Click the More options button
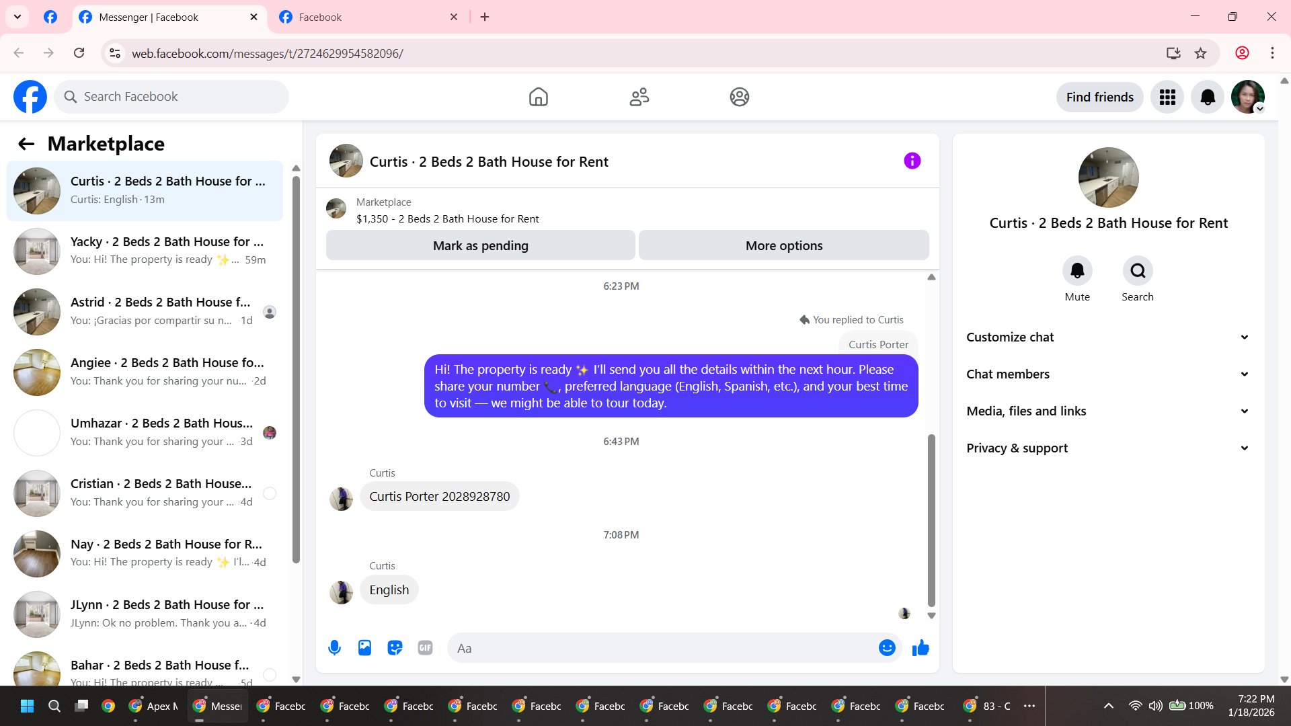 [783, 246]
